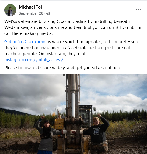Click the excavator's caged cab in photo
Viewport: 147px width, 154px height.
(x=85, y=116)
